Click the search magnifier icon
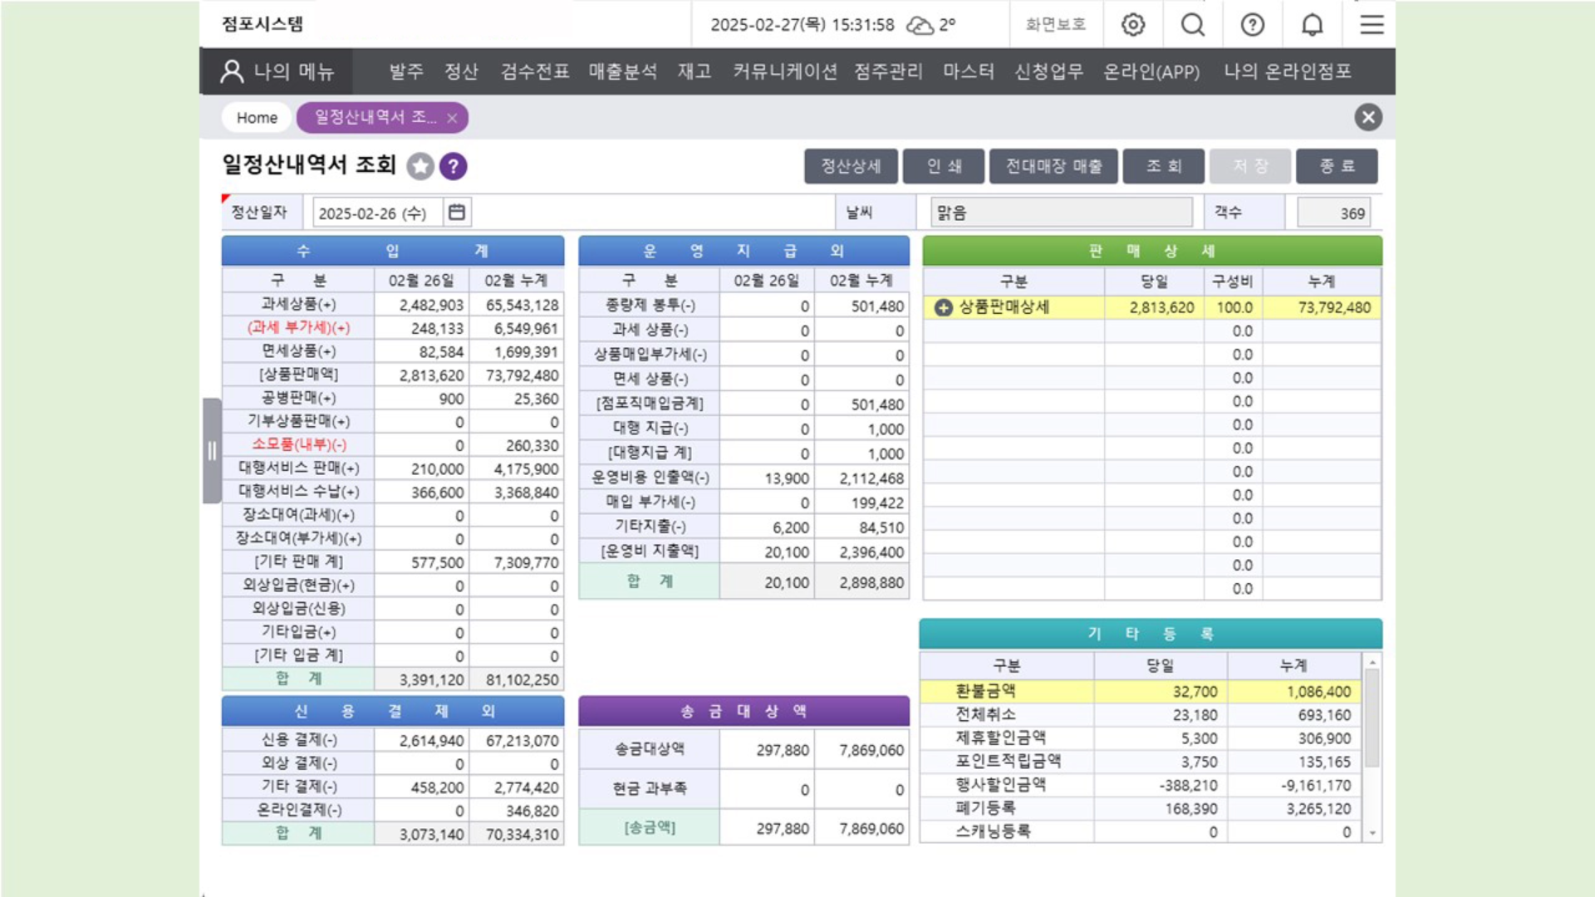The image size is (1595, 897). click(x=1193, y=25)
